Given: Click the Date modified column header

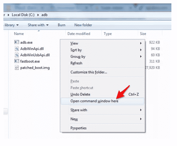Looking at the screenshot, I should [x=79, y=34].
